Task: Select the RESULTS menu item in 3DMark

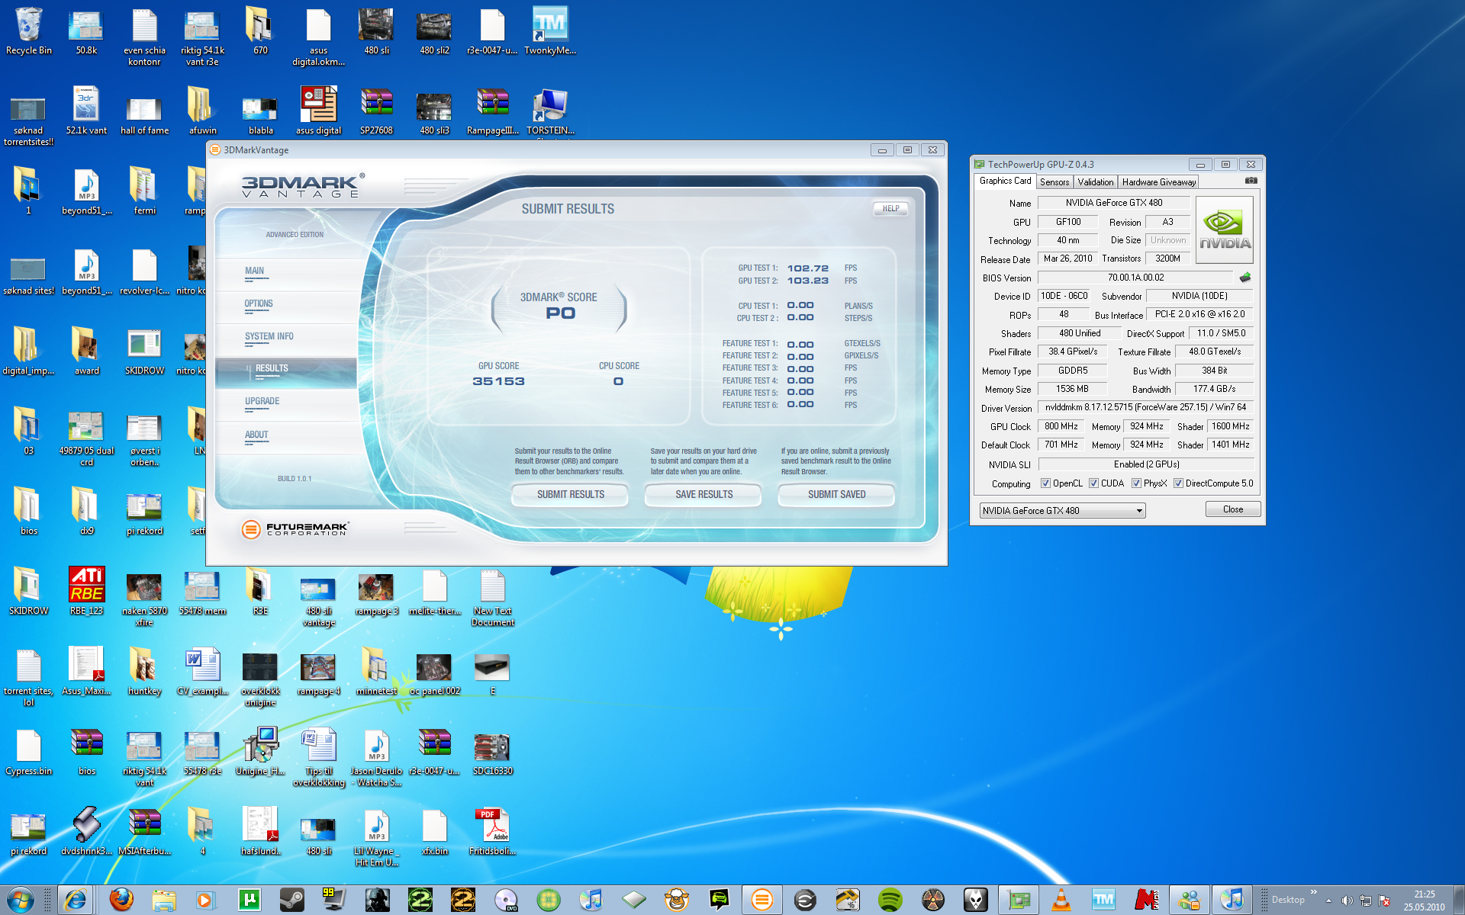Action: 286,372
